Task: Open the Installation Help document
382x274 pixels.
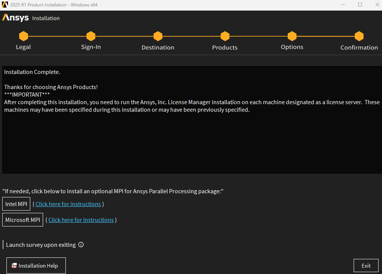Action: pos(36,265)
